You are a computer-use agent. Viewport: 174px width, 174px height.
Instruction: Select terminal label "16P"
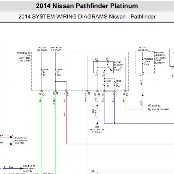[85, 94]
